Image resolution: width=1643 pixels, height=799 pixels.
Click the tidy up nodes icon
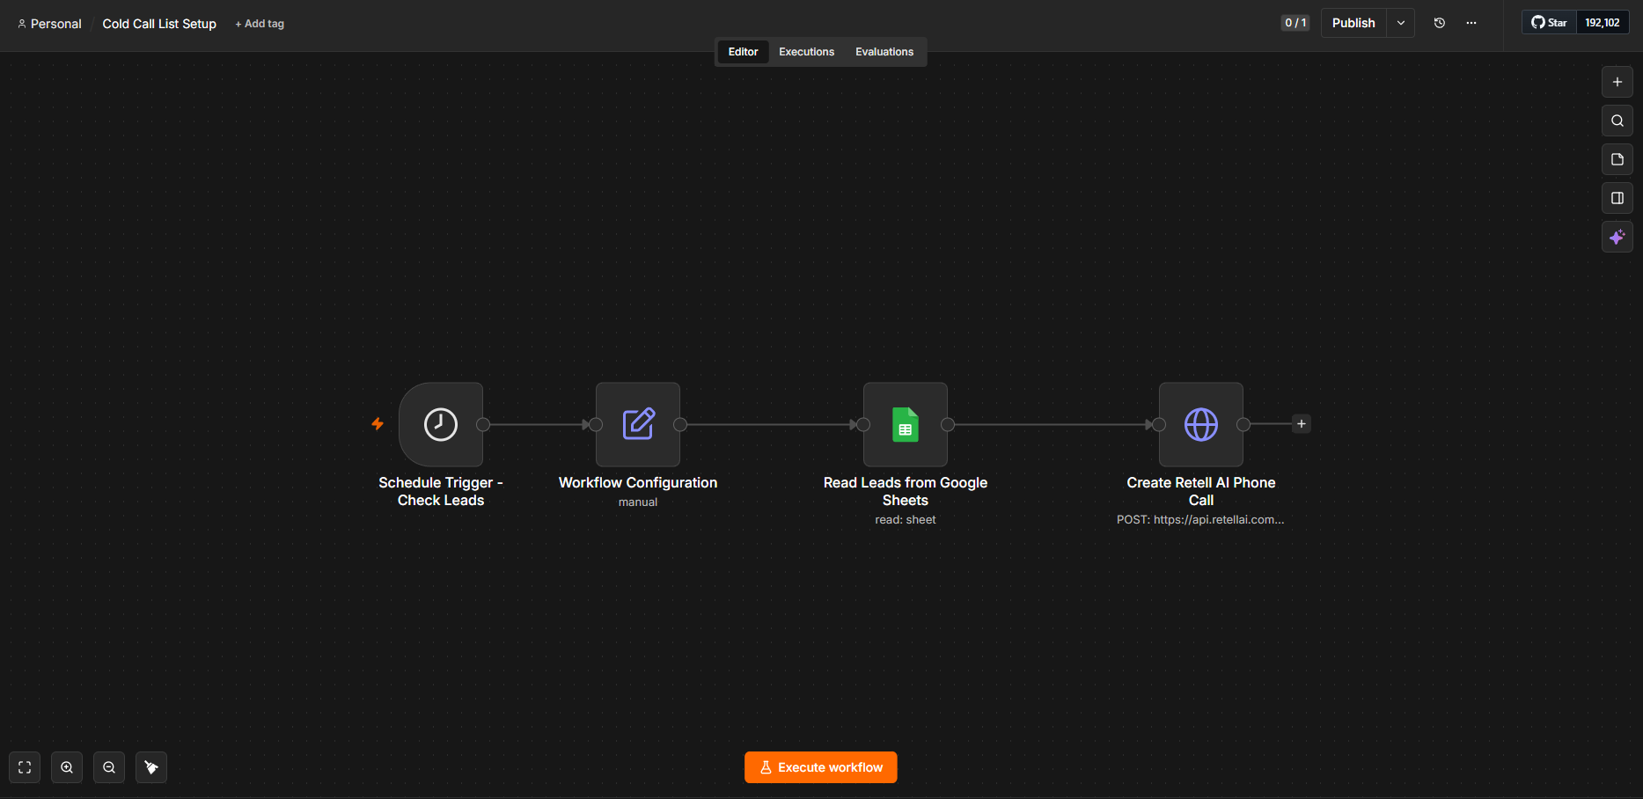click(x=151, y=767)
